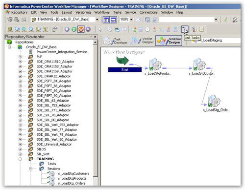Select the SDE_SBL_Vert_753_Adaptor folder
245x190 pixels.
(x=58, y=125)
